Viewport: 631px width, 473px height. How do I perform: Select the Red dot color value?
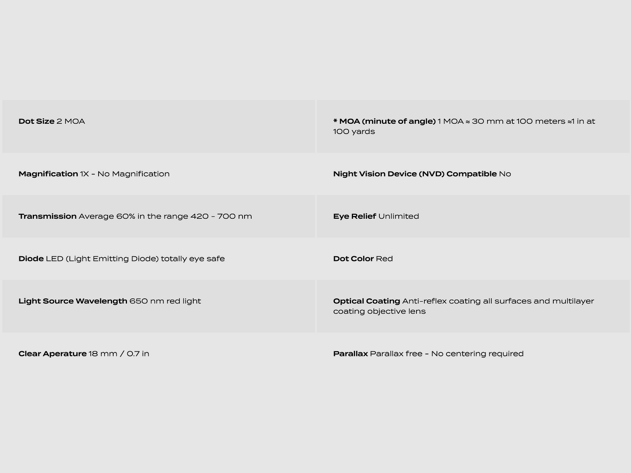385,259
